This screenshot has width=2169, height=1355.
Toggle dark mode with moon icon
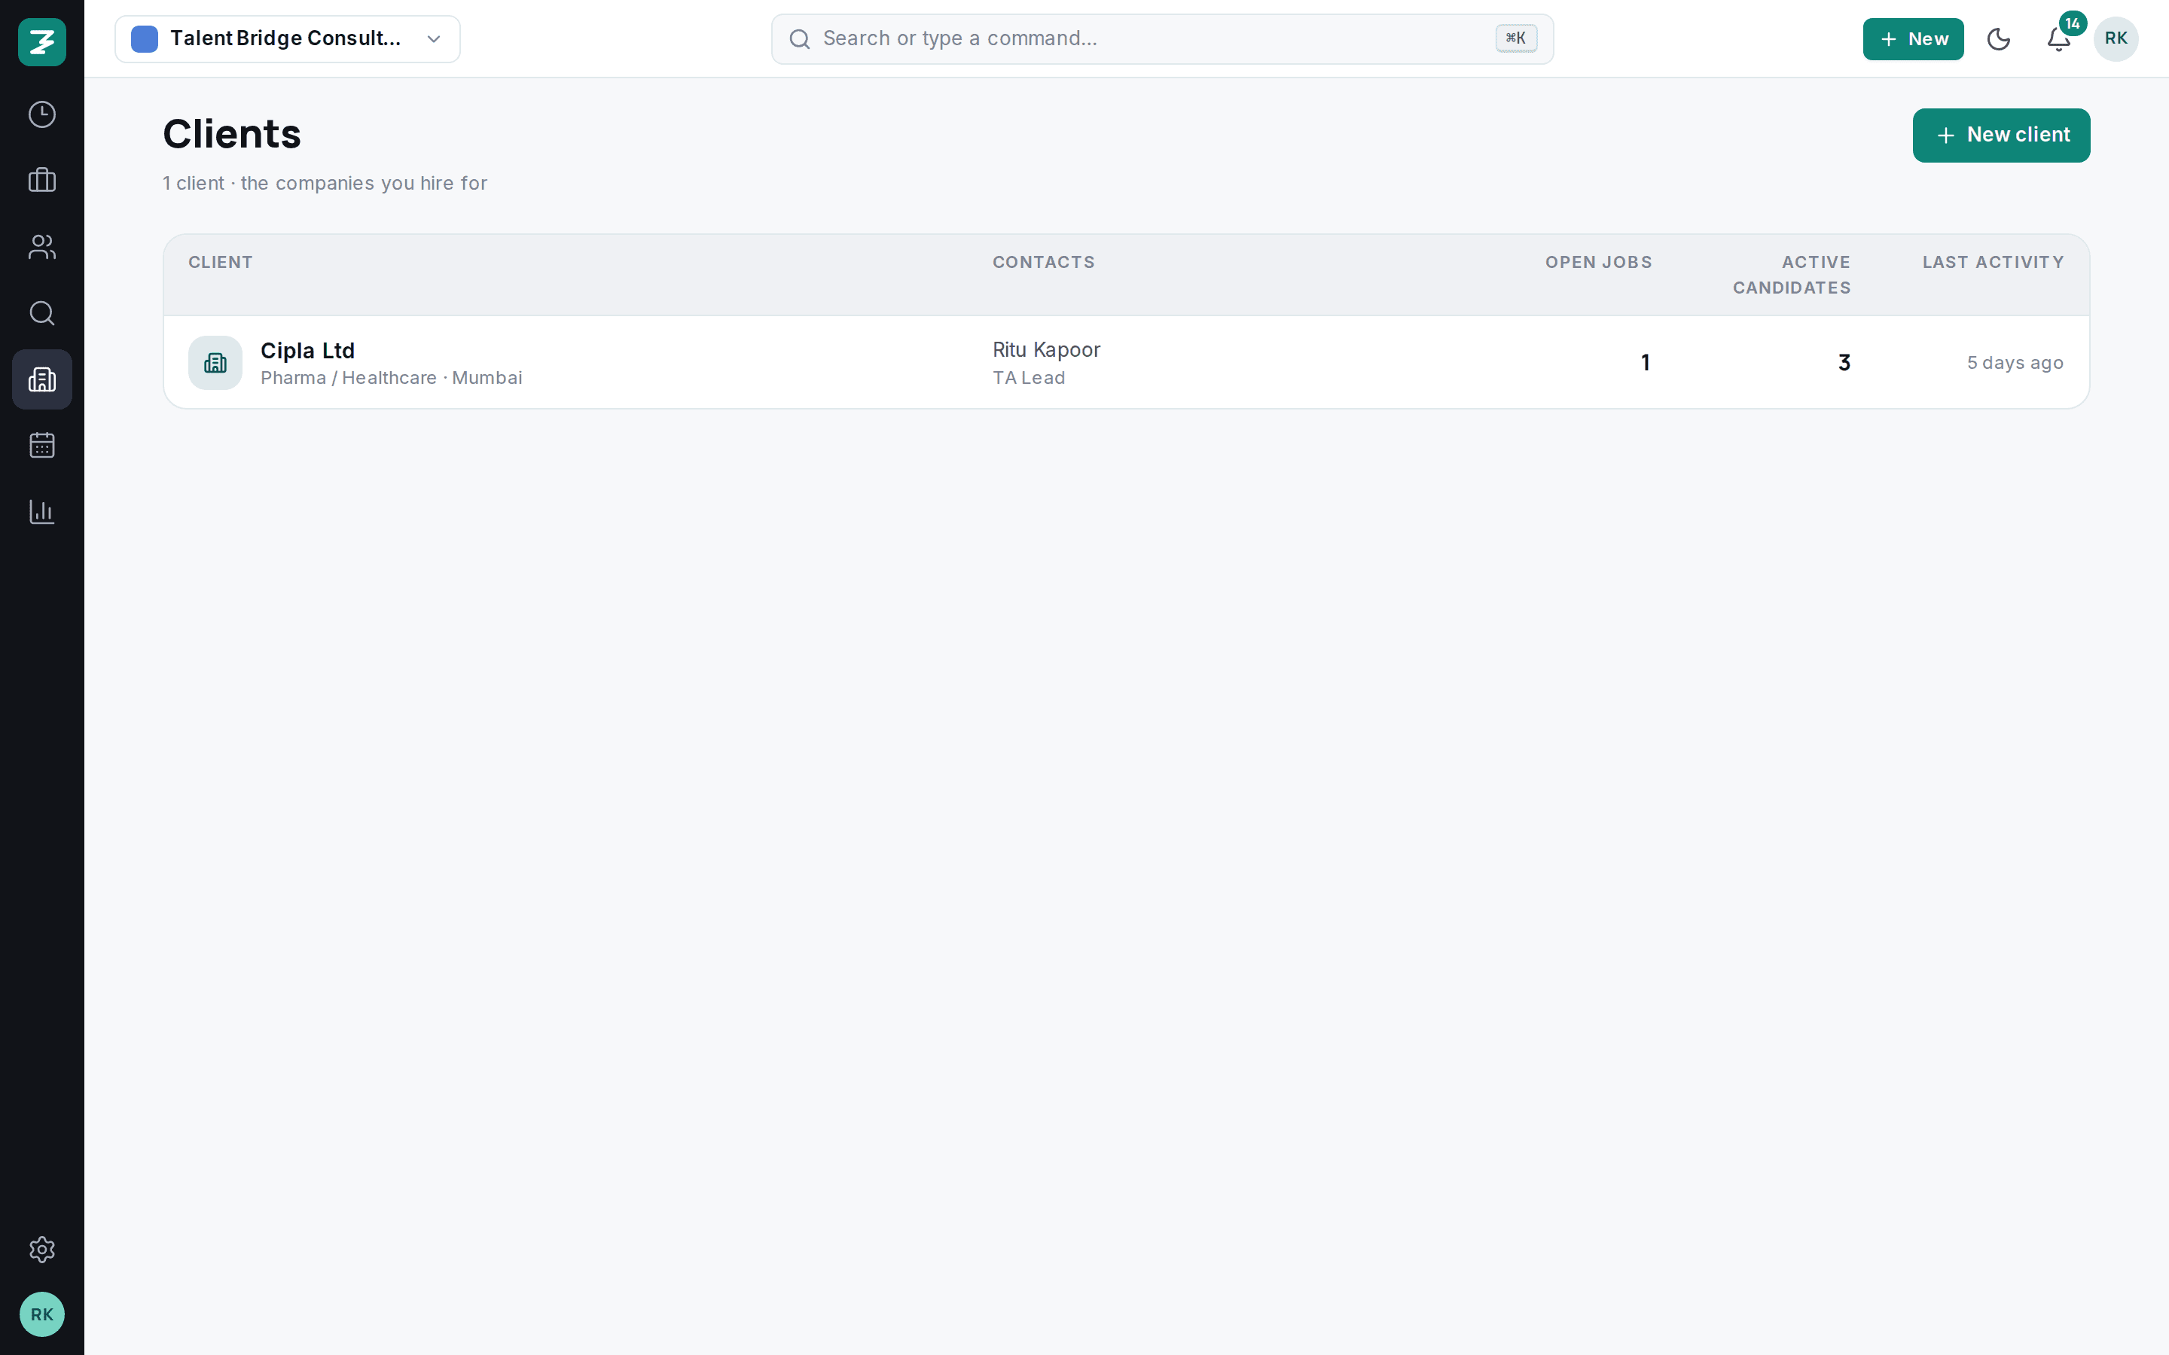[x=1999, y=38]
